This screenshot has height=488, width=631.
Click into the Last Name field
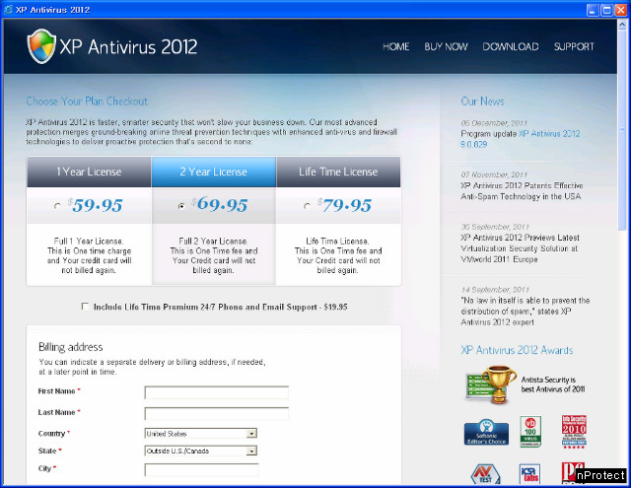tap(217, 414)
